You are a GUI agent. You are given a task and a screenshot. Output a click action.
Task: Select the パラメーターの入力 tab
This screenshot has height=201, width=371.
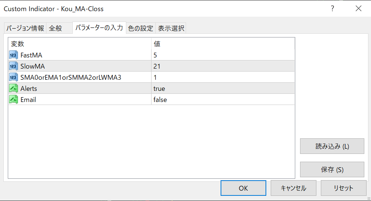click(99, 28)
